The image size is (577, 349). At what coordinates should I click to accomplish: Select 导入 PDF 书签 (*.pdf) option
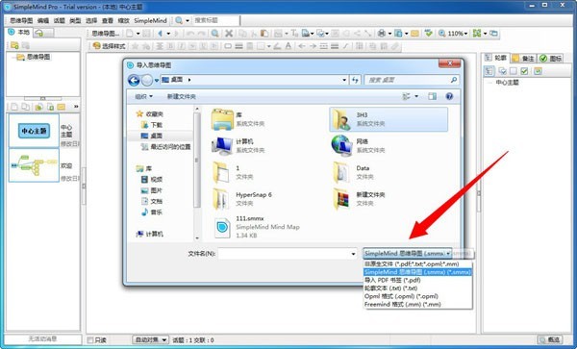click(x=392, y=280)
